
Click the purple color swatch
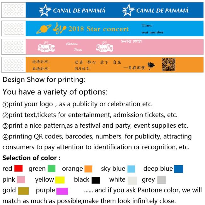(x=62, y=191)
